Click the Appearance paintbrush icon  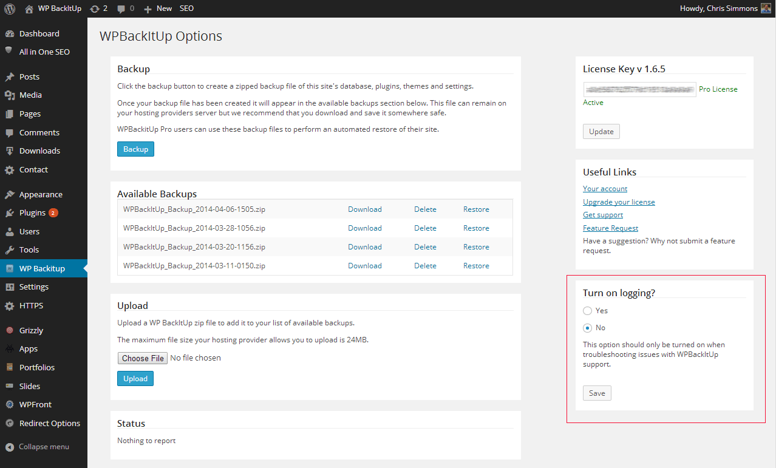(9, 194)
